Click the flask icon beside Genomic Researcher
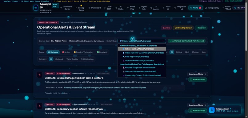This screenshot has height=118, width=248. (123, 71)
